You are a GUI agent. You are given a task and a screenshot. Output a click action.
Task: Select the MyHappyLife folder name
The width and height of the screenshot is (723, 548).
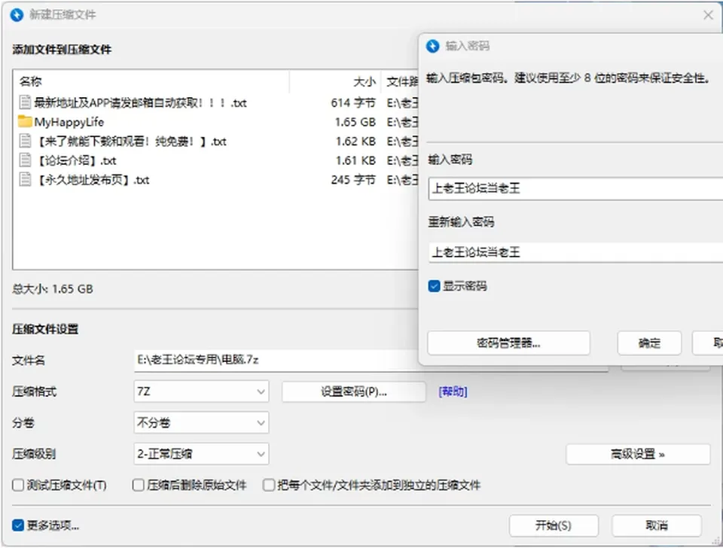coord(69,122)
